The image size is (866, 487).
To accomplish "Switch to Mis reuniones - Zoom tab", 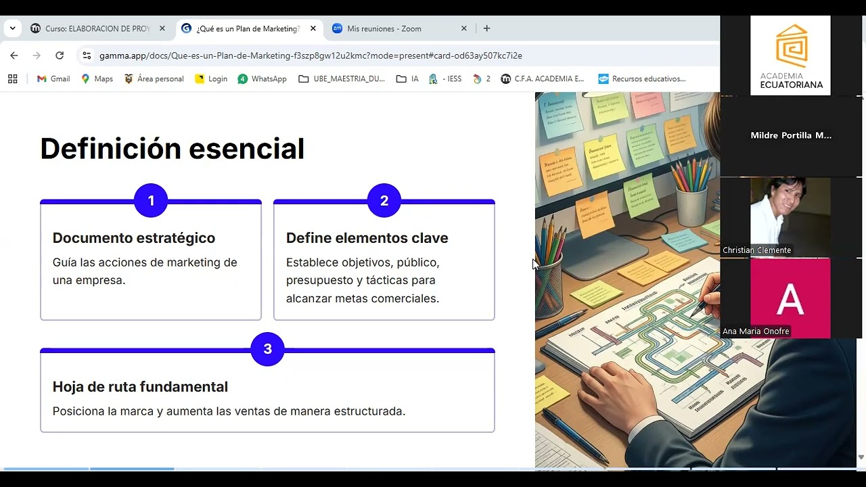I will [x=399, y=28].
